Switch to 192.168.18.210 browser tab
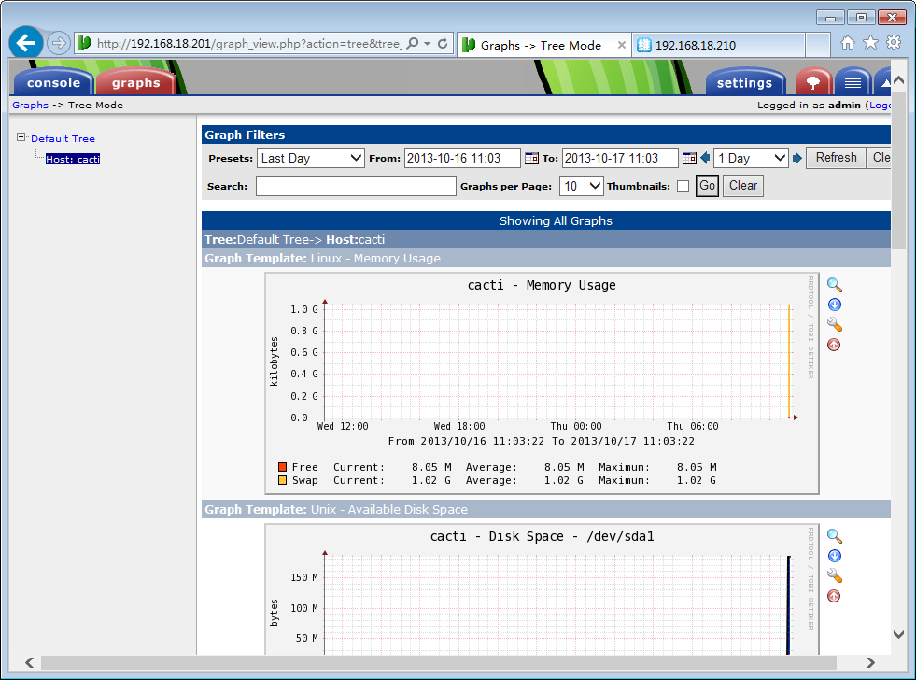The image size is (916, 680). [x=717, y=45]
